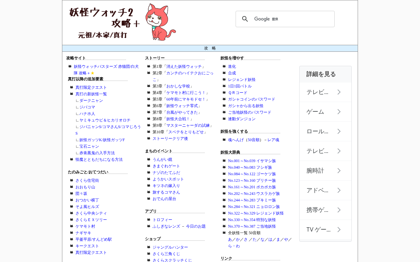Expand the ゲーム item chevron
Screen dimensions: 420x262
click(x=339, y=112)
